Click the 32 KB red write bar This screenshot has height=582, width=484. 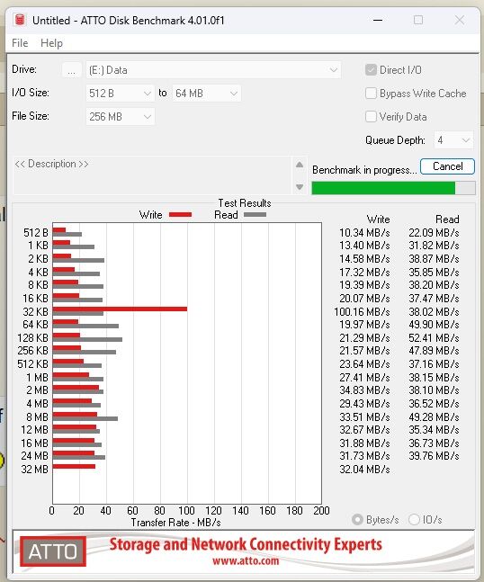(120, 309)
